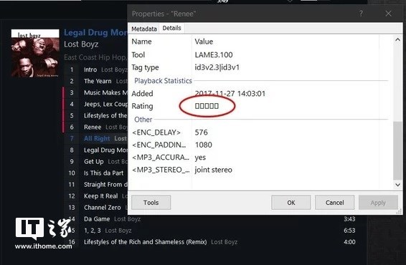The width and height of the screenshot is (406, 265).
Task: Select the MP3_ACCURATE value yes
Action: [200, 158]
